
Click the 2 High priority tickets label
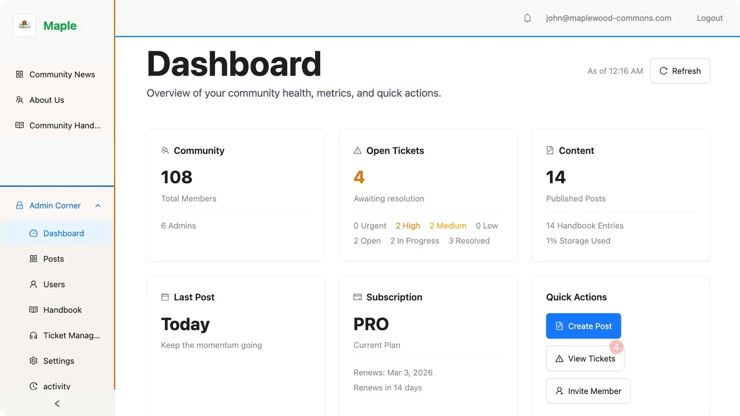point(408,225)
